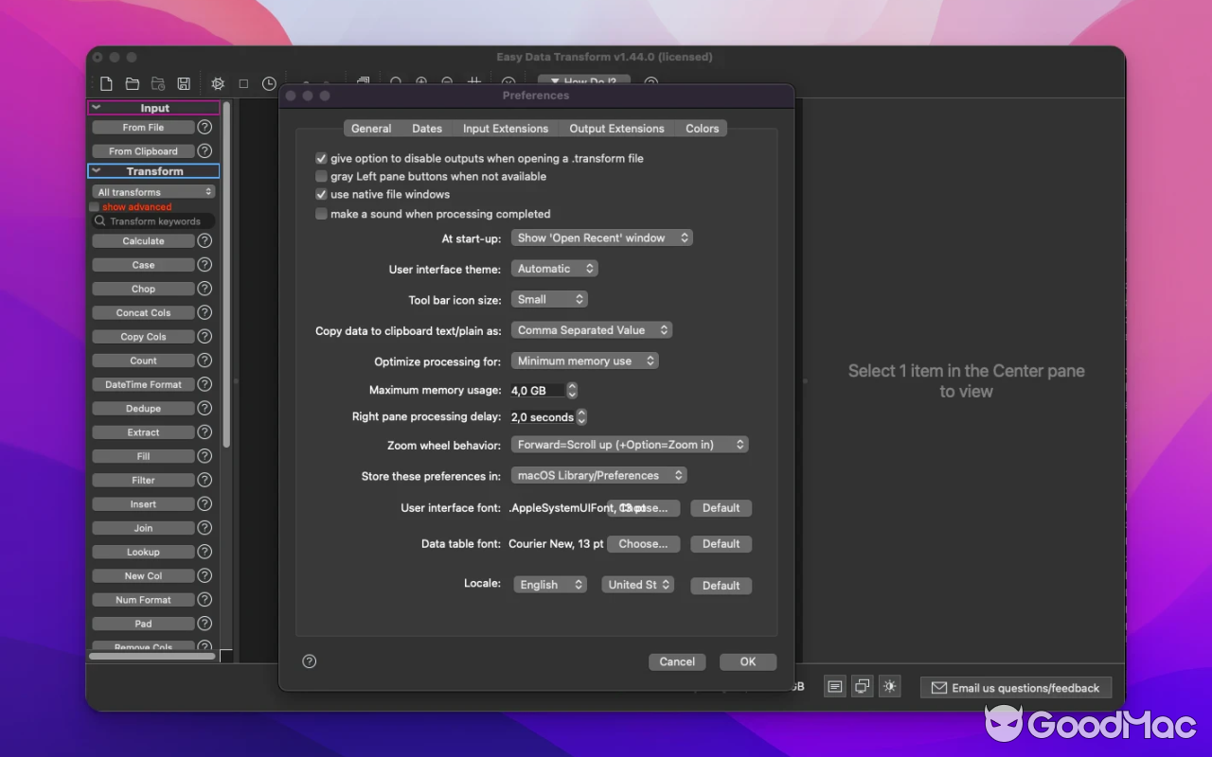Click the clock icon in the toolbar

click(267, 83)
